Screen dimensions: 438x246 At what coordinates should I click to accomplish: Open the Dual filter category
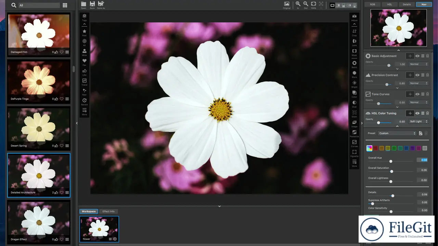(x=354, y=104)
